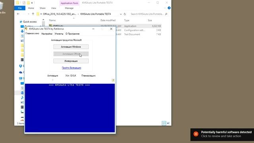
Task: Click the Music note icon in navigation pane
Action: point(22,98)
